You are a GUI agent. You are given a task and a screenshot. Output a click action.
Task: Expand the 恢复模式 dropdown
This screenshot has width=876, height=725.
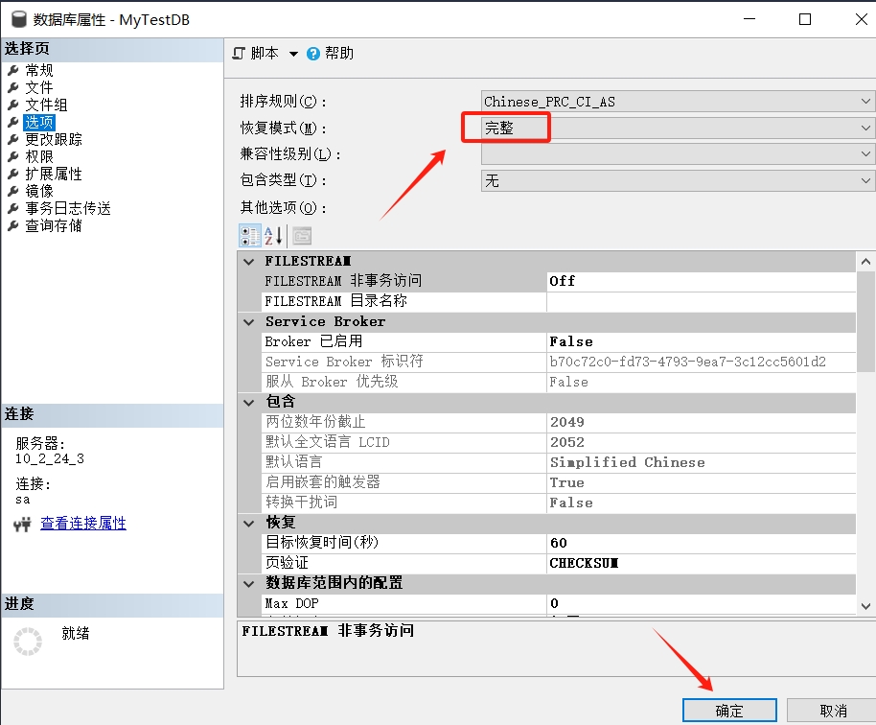click(866, 128)
